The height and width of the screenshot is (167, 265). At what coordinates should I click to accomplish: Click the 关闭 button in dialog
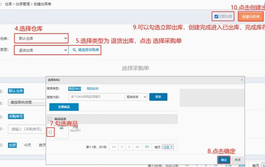click(237, 160)
